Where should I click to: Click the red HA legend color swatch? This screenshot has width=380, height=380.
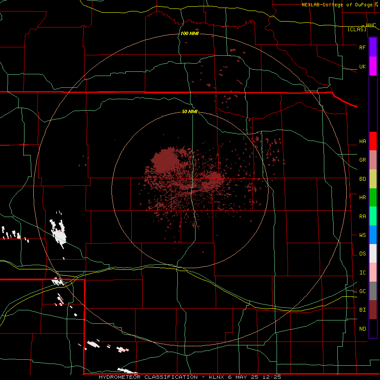(373, 141)
